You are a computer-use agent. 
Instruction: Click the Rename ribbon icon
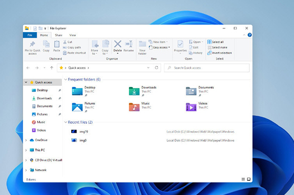(x=129, y=44)
